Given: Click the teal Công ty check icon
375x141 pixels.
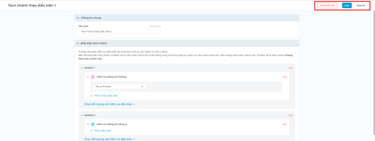Looking at the screenshot, I should click(x=93, y=124).
